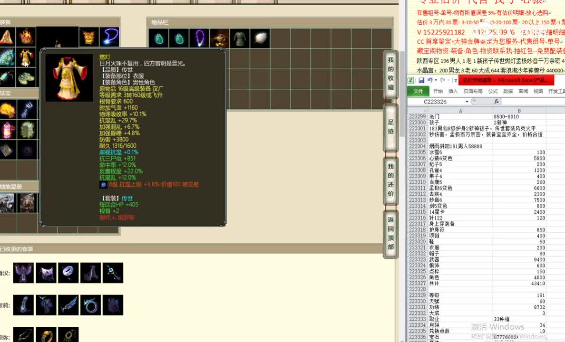Click the Undo arrow in Excel

pyautogui.click(x=429, y=80)
